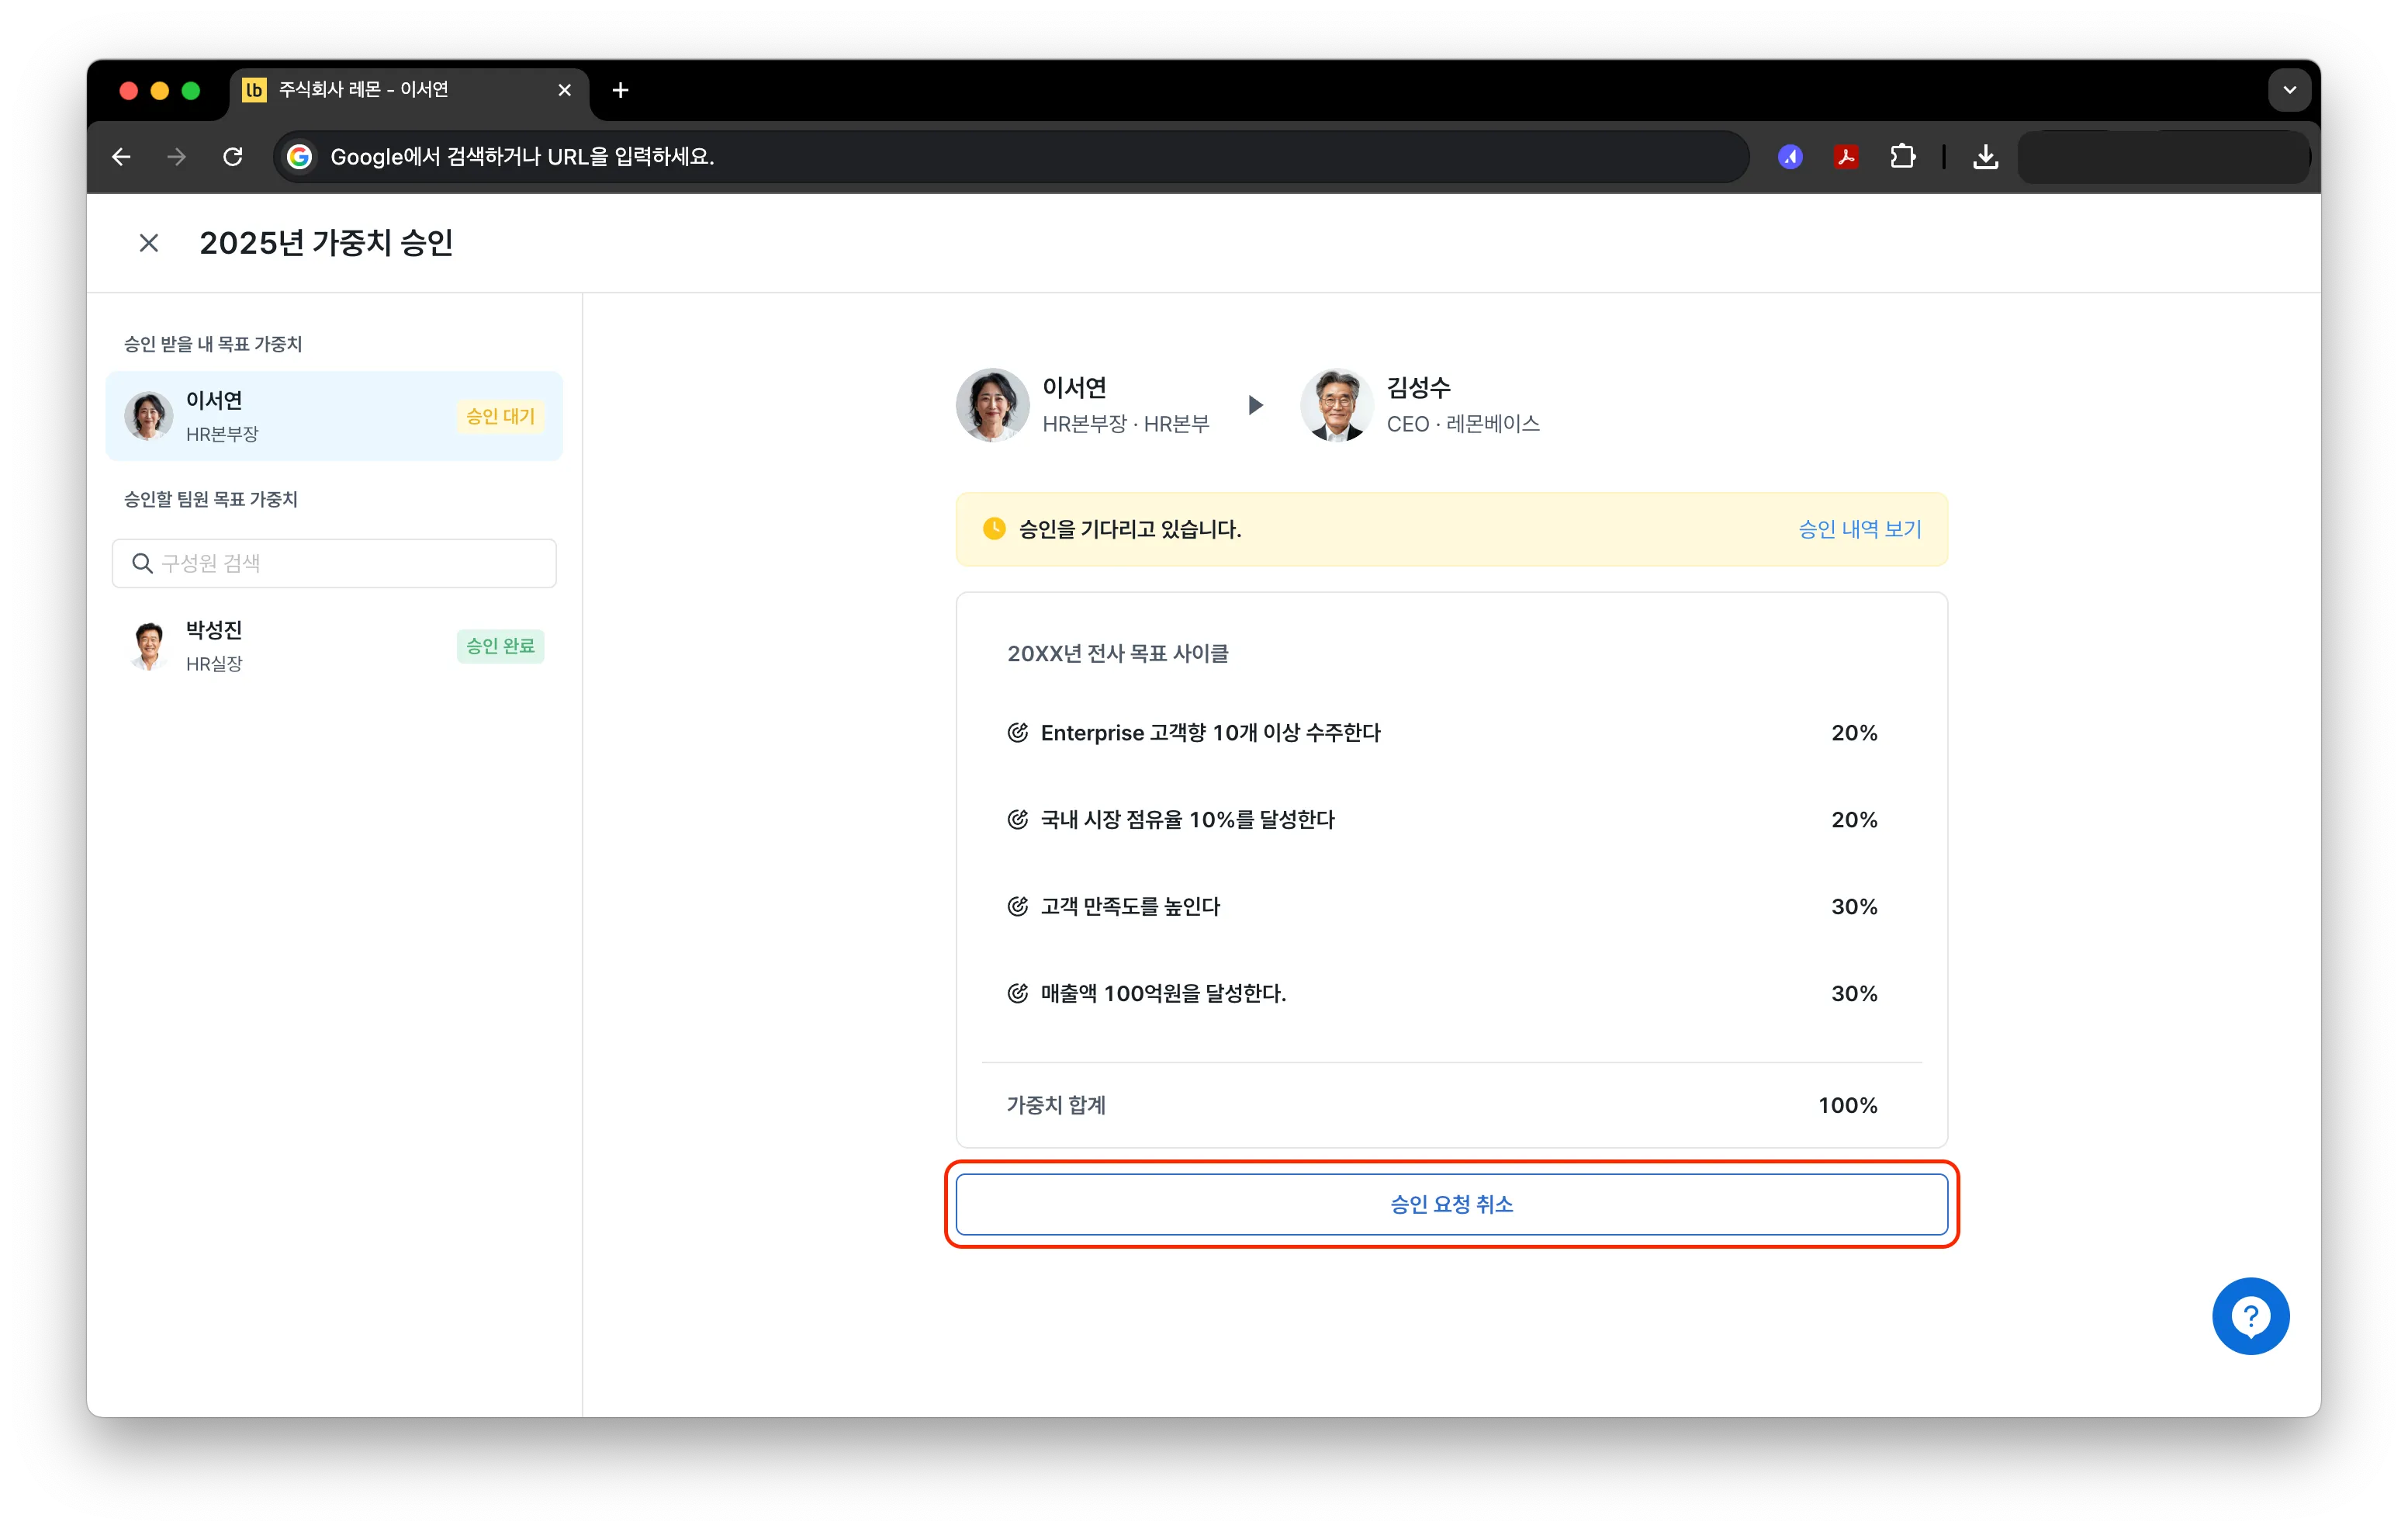Click the 고객 만족도를 높인다 goal
Screen dimensions: 2408x1532
tap(1130, 907)
